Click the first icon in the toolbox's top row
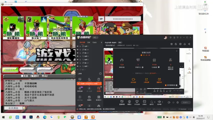This screenshot has width=213, height=120. 80,79
